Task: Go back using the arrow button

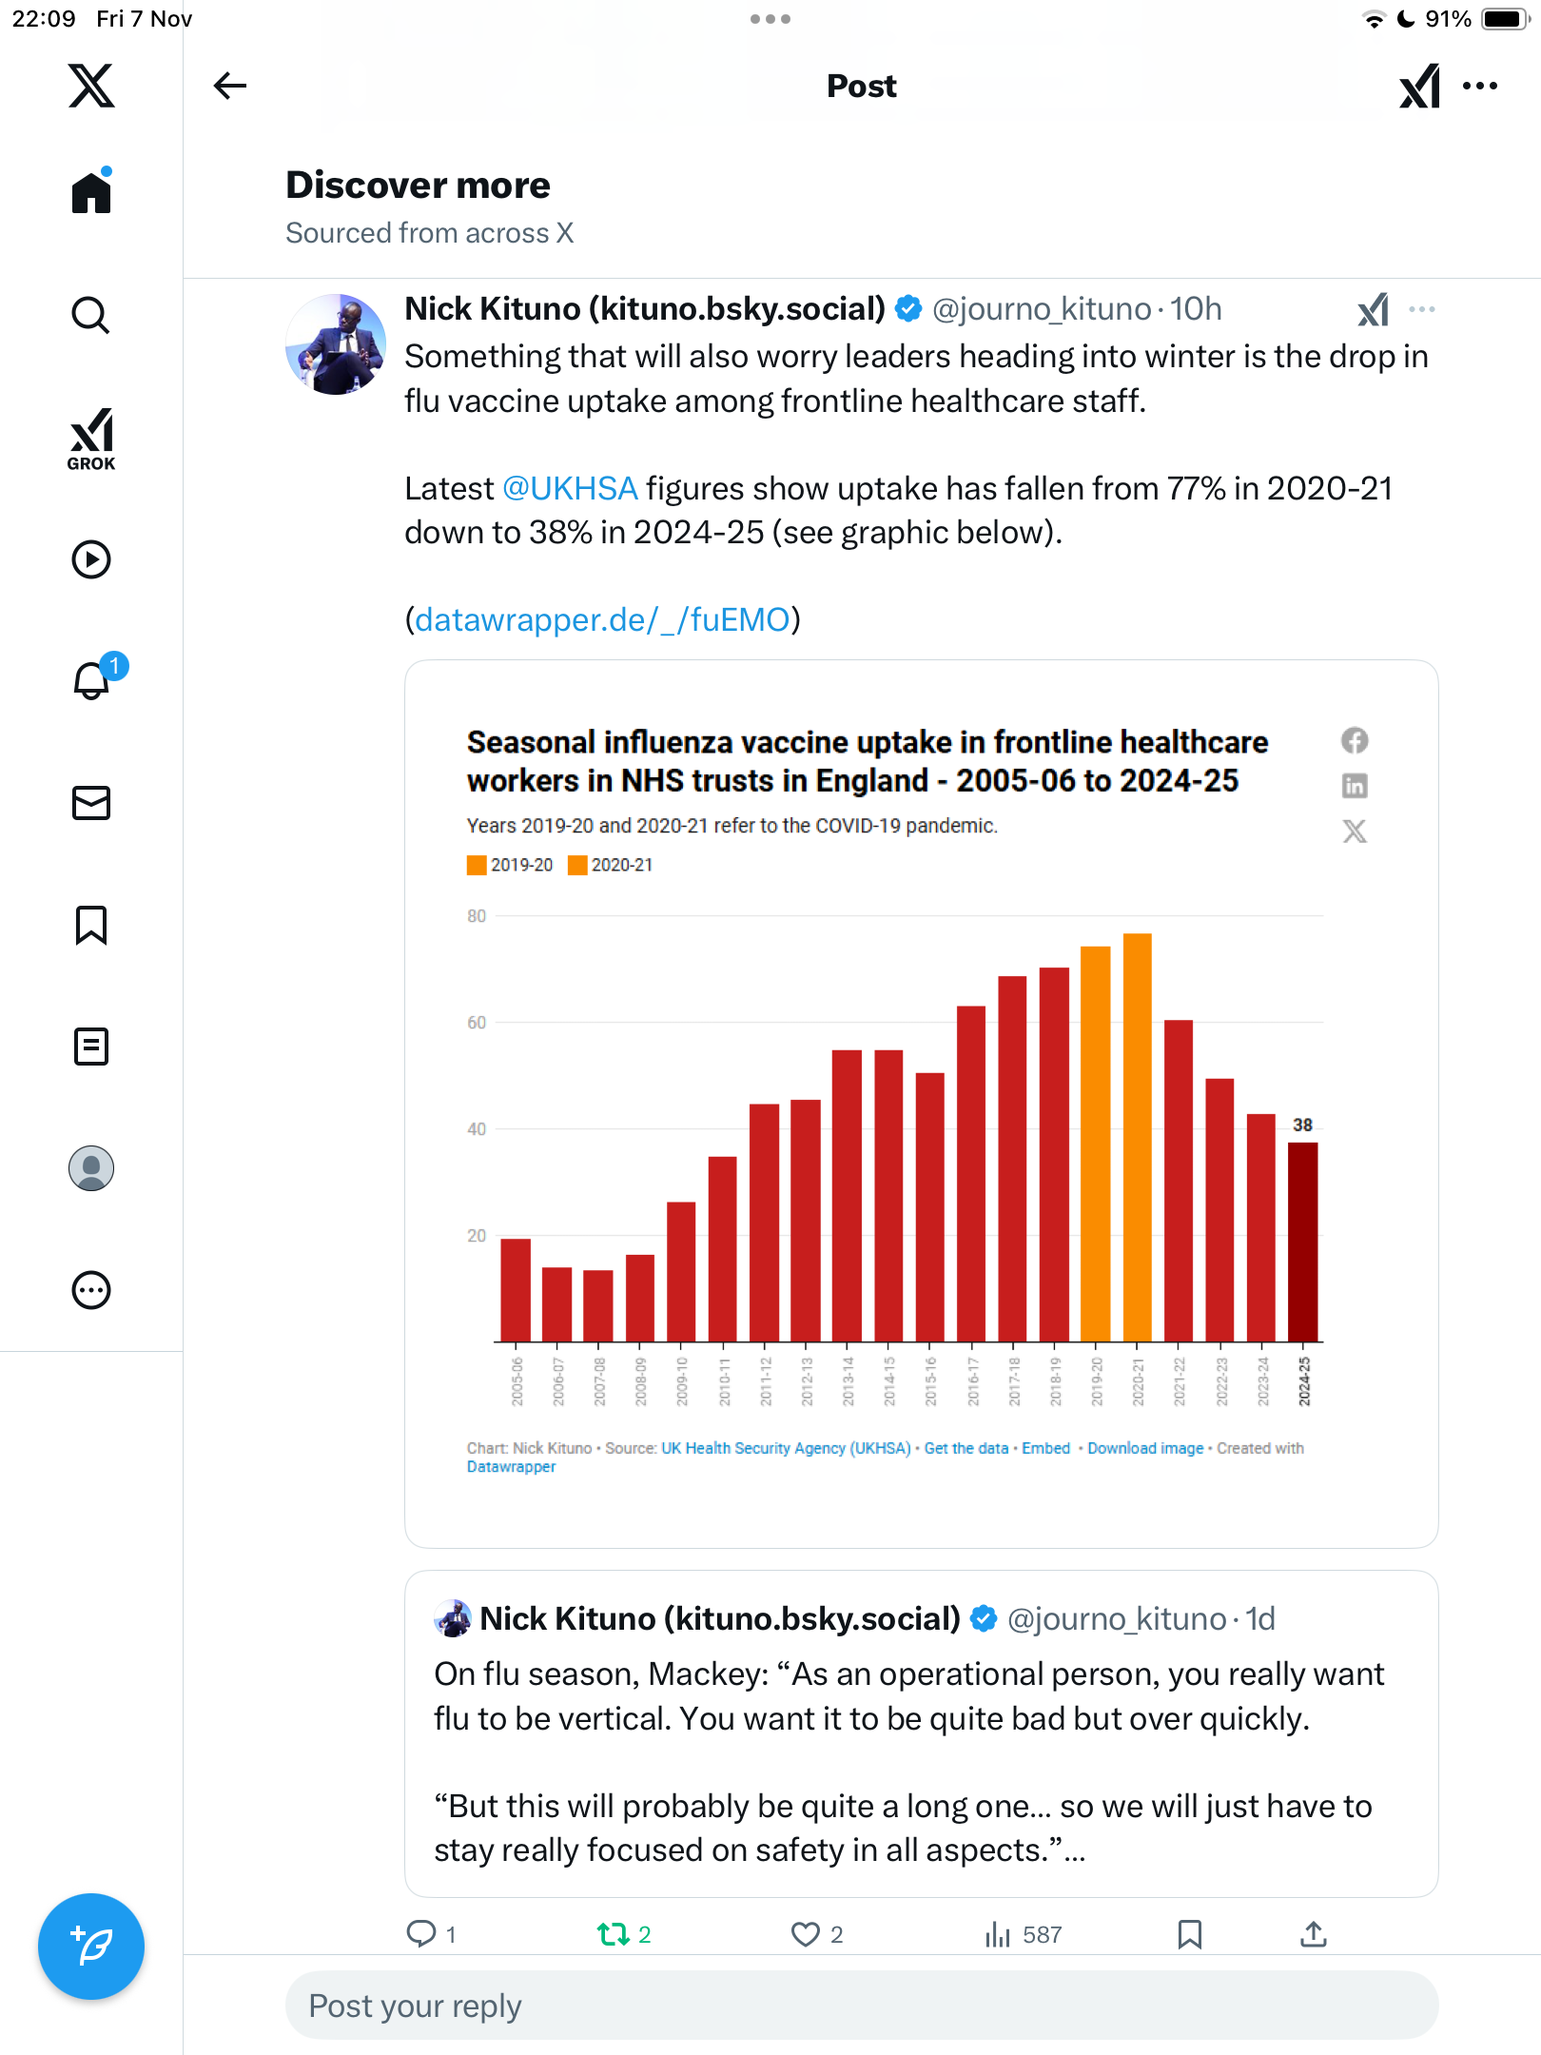Action: click(229, 86)
